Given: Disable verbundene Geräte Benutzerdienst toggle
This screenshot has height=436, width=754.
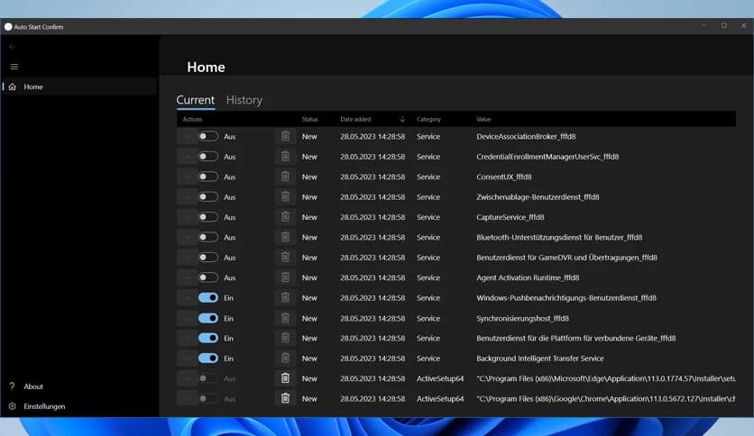Looking at the screenshot, I should tap(208, 338).
